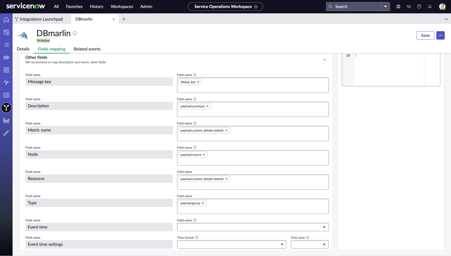The image size is (451, 256).
Task: Open tab bar overflow ellipsis menu
Action: [446, 19]
